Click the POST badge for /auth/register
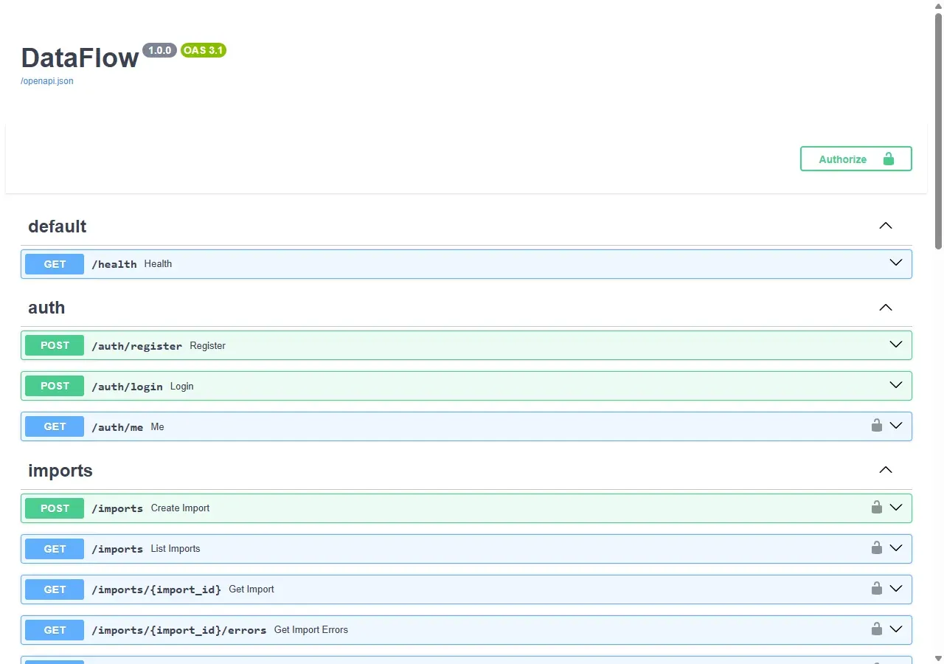 pos(55,345)
